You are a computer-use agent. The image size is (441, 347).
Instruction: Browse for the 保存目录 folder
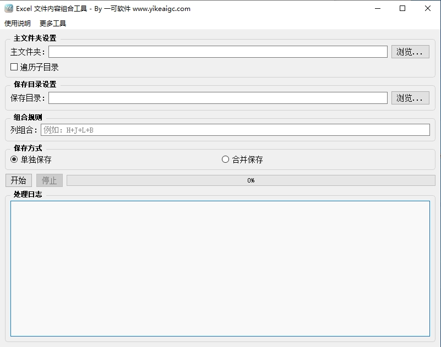410,98
